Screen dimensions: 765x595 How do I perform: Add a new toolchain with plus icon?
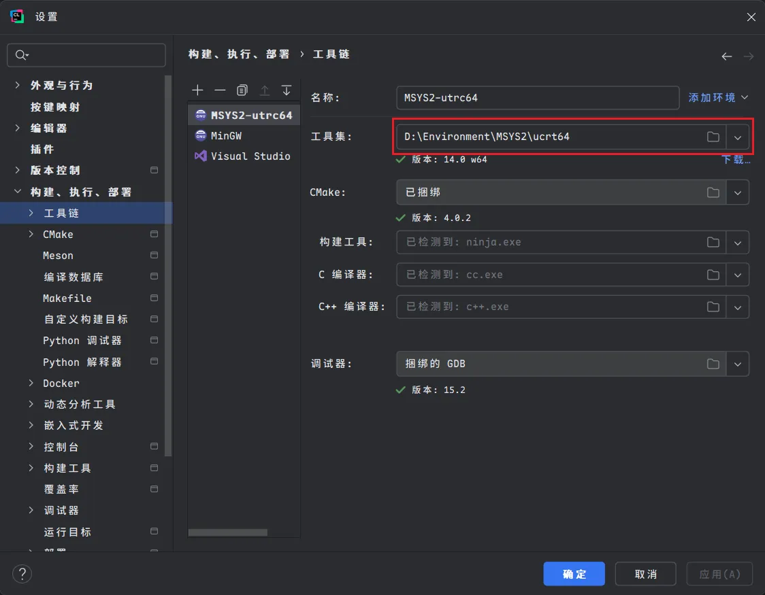[197, 90]
